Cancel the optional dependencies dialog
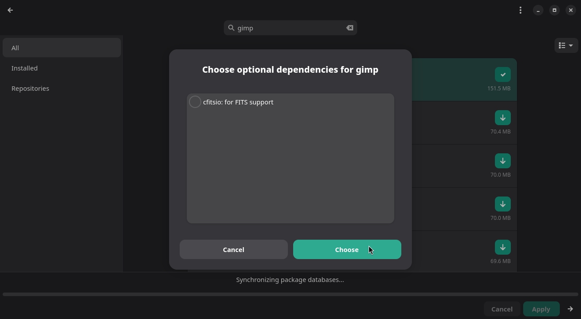This screenshot has width=581, height=319. (x=234, y=249)
